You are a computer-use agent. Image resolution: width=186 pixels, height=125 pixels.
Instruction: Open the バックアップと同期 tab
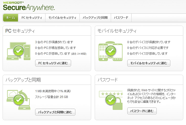95,18
